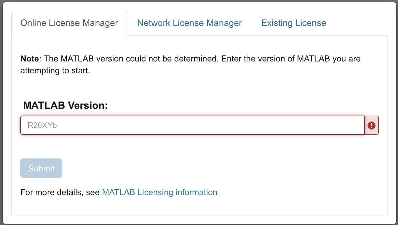Click the validation warning badge beside the field
Viewport: 398px width, 225px height.
coord(372,125)
